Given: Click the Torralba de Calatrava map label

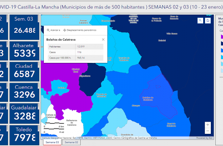Looking at the screenshot, I should (124, 59).
